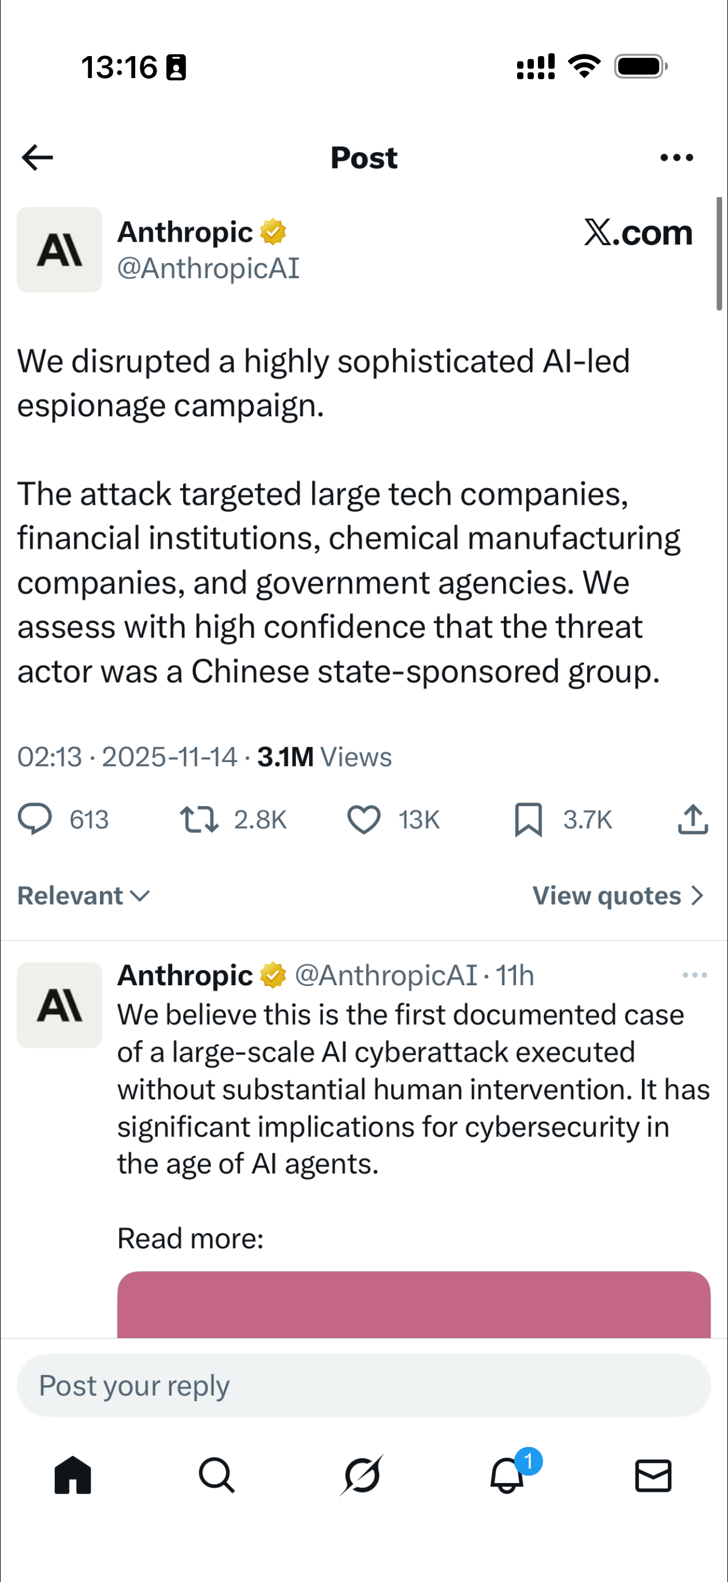
Task: Tap the back arrow icon
Action: (38, 158)
